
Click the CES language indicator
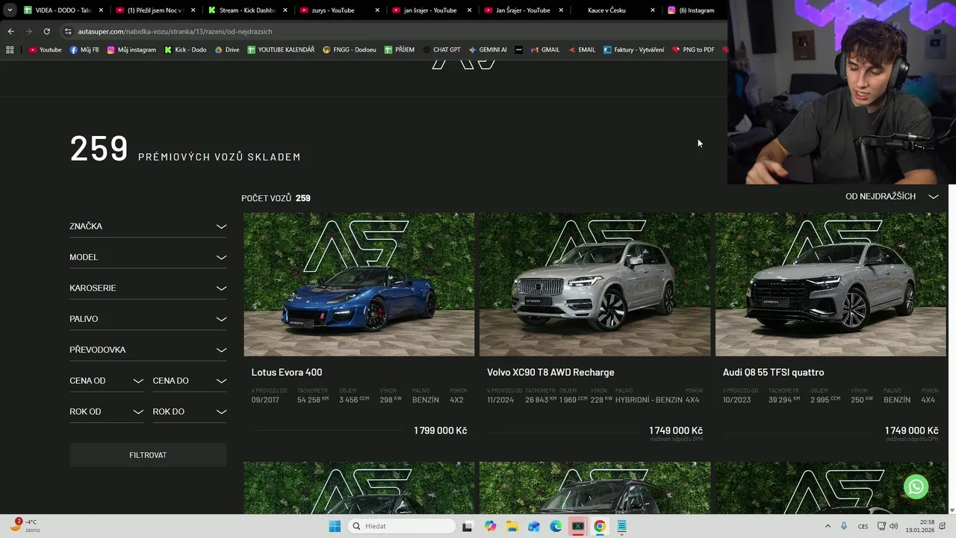(x=863, y=526)
